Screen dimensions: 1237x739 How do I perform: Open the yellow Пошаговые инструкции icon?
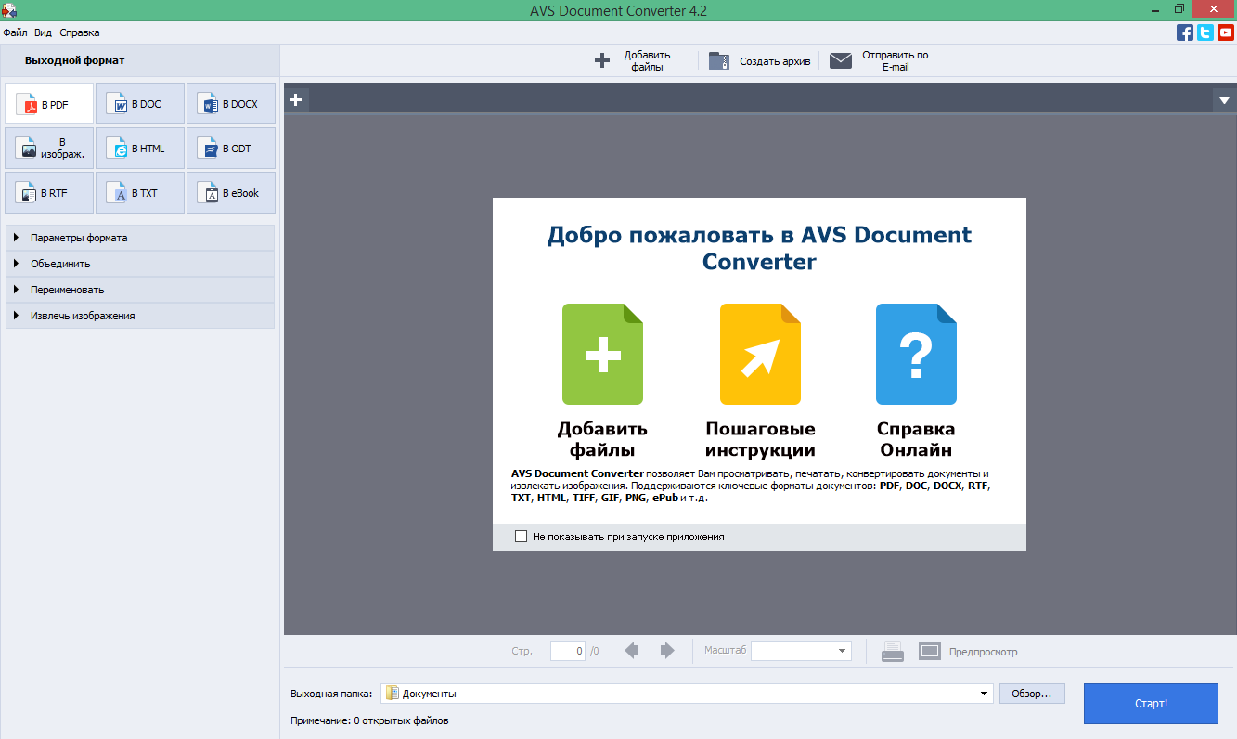click(760, 355)
